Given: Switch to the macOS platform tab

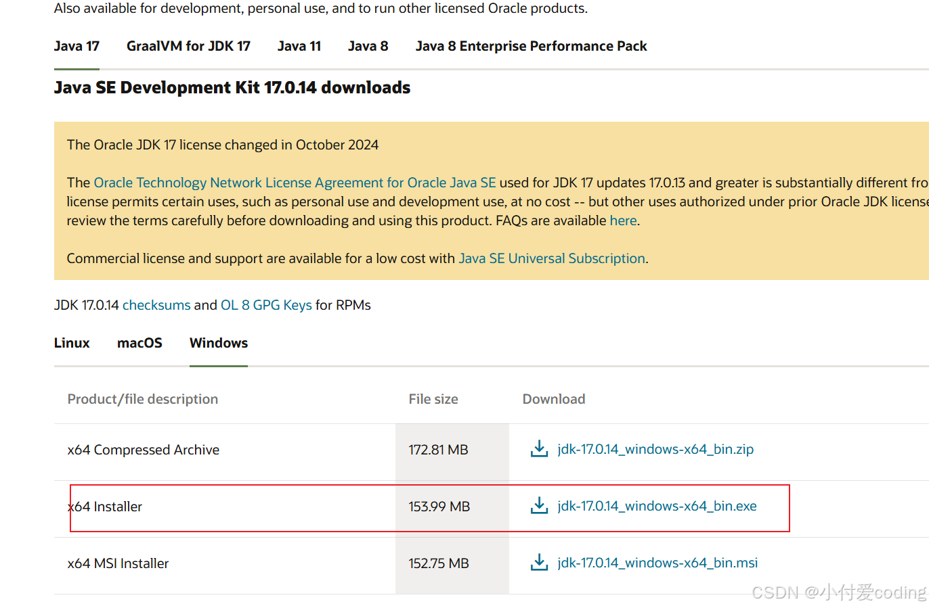Looking at the screenshot, I should tap(139, 343).
